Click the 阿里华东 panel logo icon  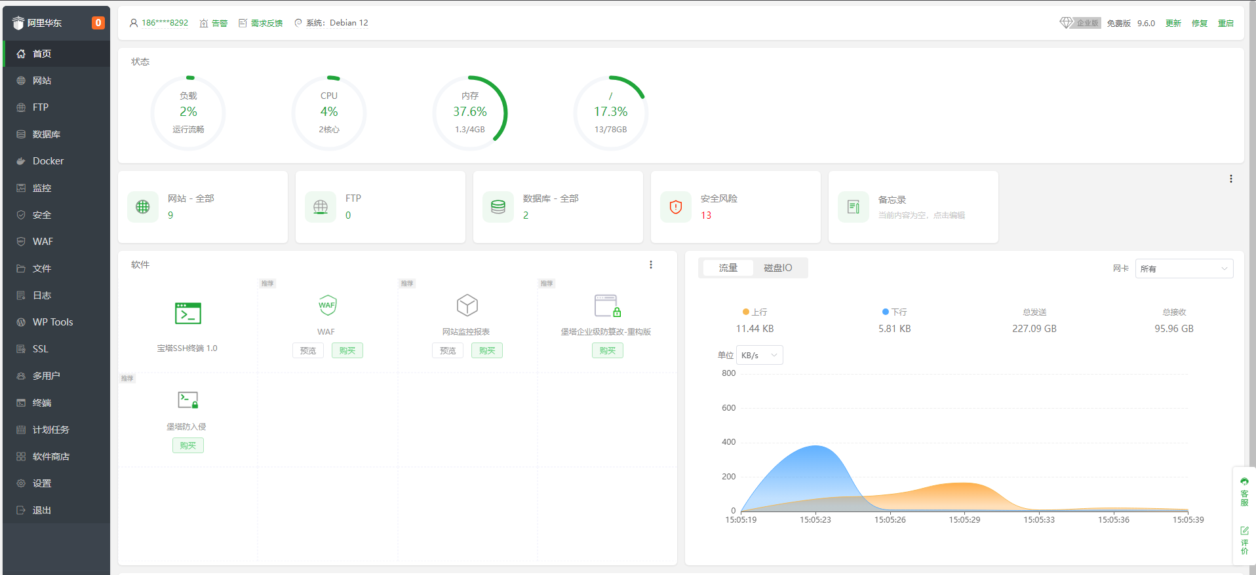18,23
